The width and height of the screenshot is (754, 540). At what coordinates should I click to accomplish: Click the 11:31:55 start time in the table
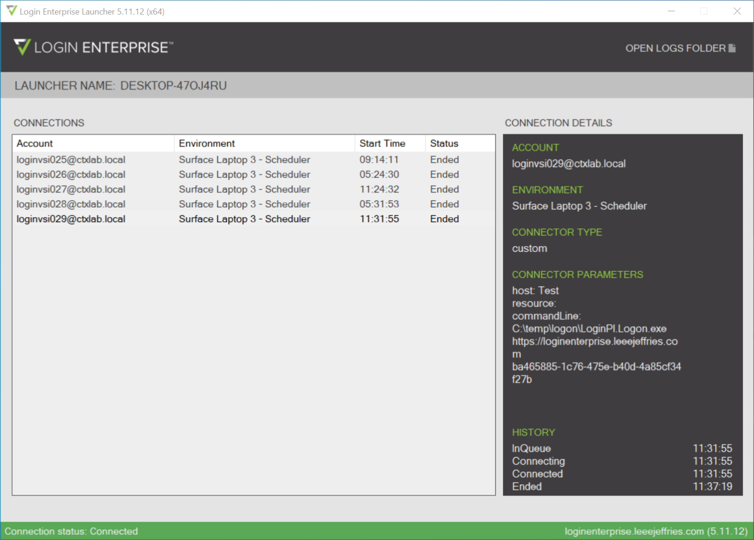[x=379, y=219]
